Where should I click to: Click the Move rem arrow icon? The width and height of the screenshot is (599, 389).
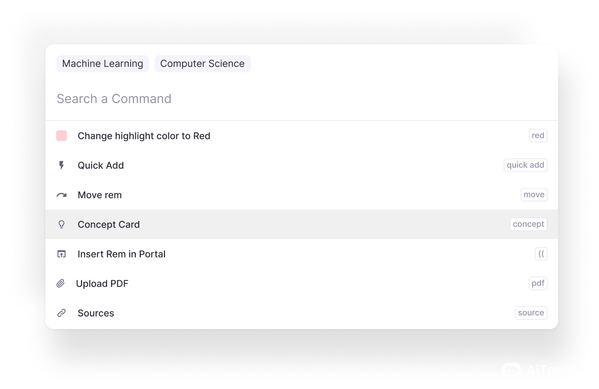coord(61,195)
